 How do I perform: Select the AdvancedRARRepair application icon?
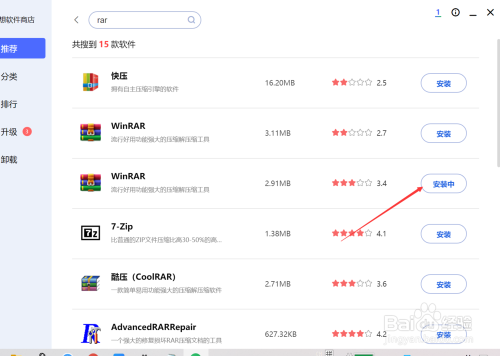[90, 333]
